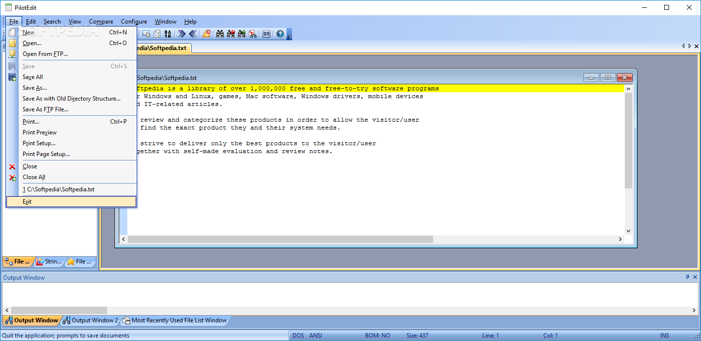
Task: Open Most Recently Used File List Window tab
Action: point(175,320)
